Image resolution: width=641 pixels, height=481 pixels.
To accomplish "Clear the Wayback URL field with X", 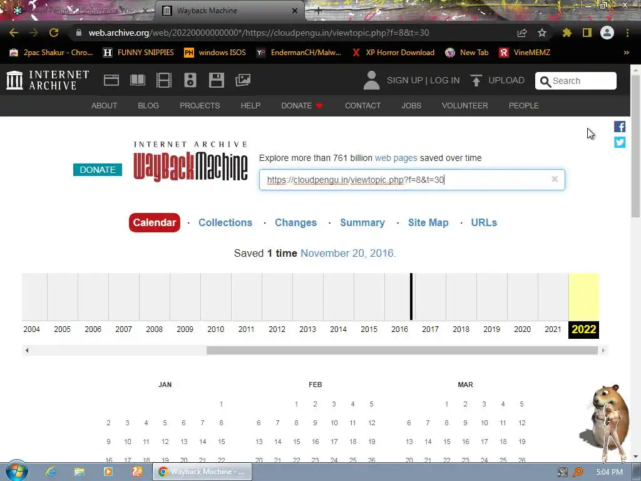I will (555, 179).
